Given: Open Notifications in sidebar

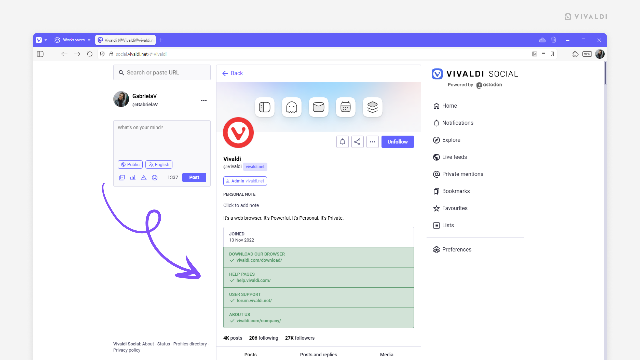Looking at the screenshot, I should coord(453,123).
